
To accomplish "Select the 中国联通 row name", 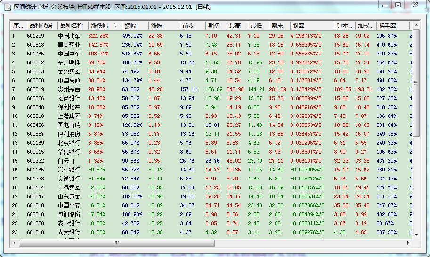I will [x=69, y=80].
